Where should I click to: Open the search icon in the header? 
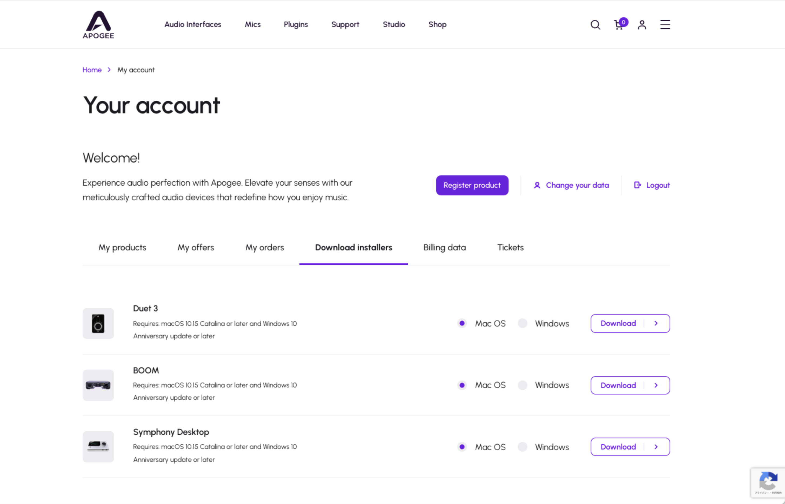[595, 25]
